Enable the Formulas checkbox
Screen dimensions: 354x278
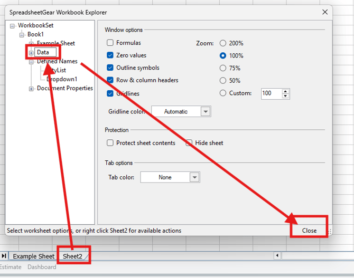[x=110, y=43]
